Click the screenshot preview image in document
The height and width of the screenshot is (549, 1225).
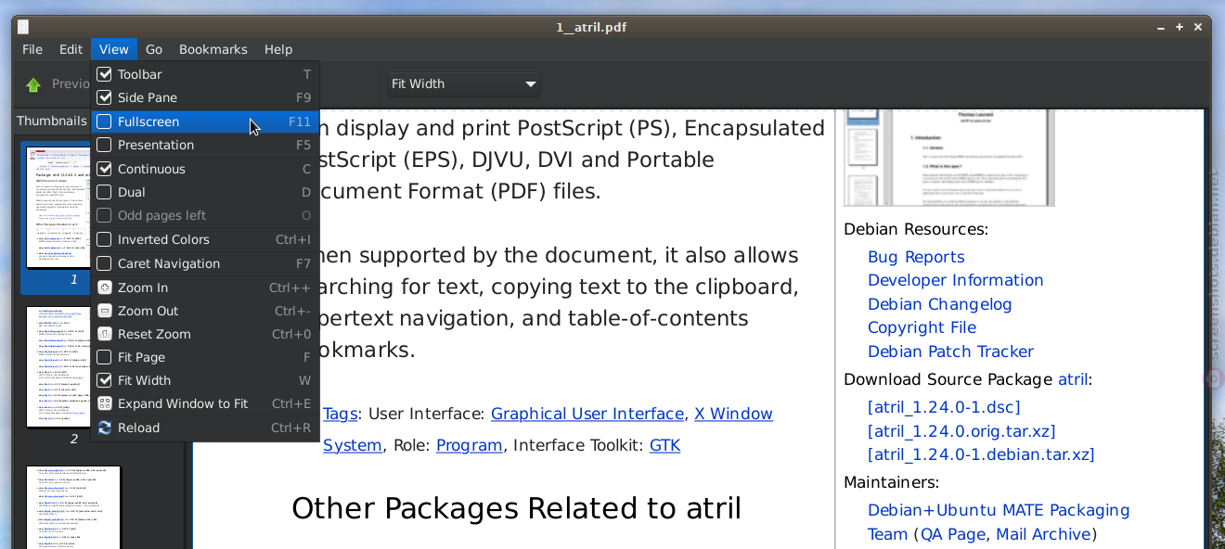click(x=949, y=158)
